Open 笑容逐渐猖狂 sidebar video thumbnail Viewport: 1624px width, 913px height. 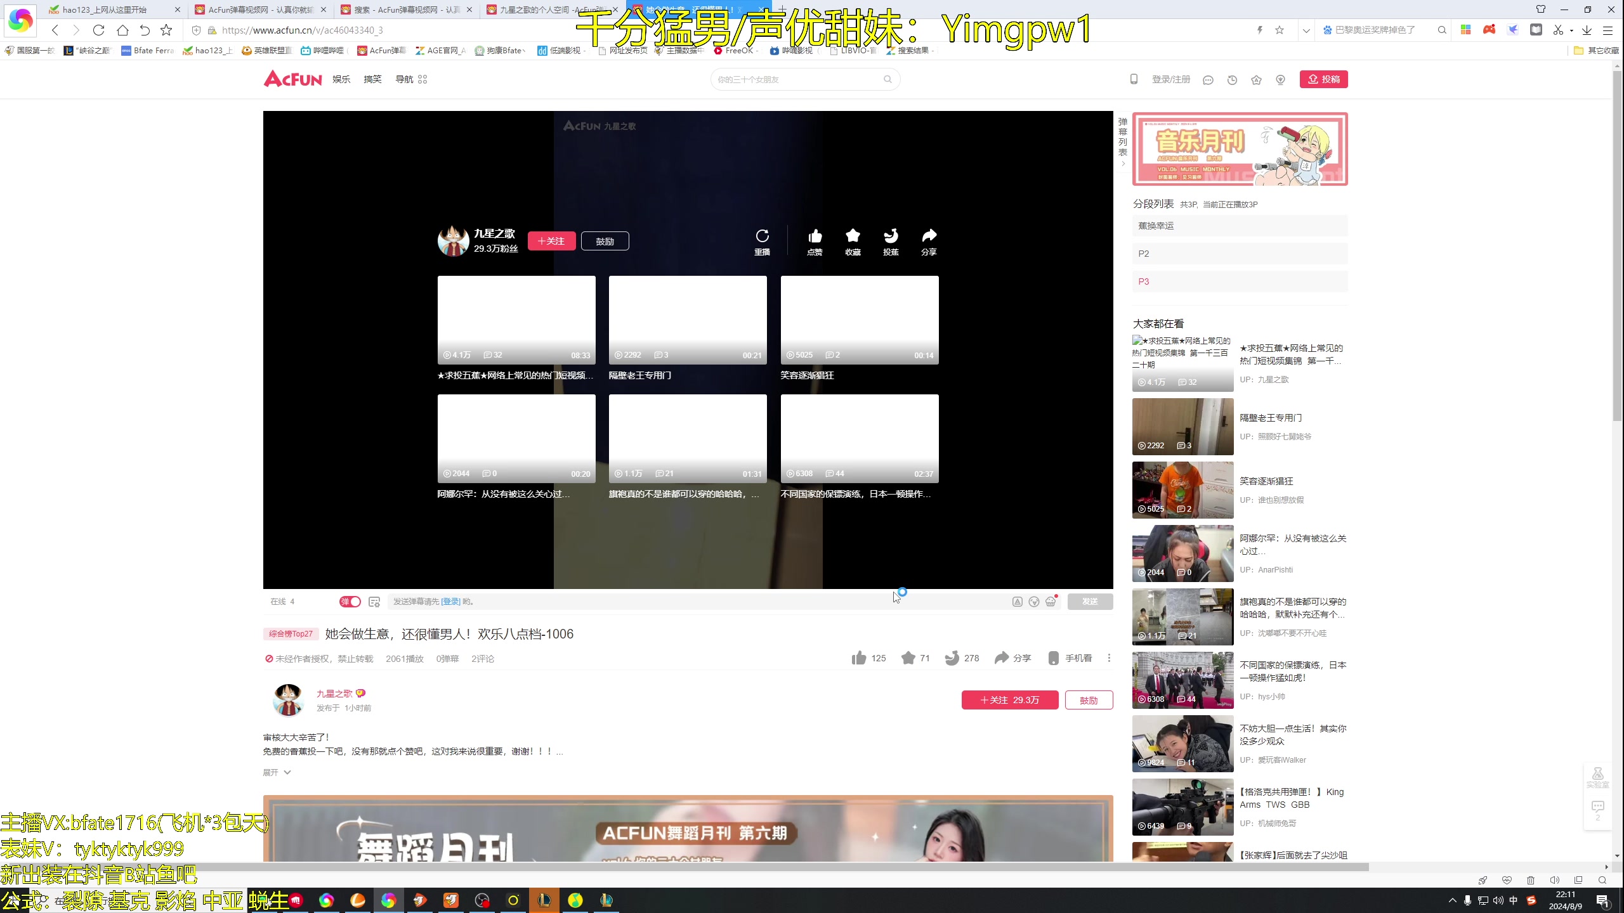click(1182, 489)
